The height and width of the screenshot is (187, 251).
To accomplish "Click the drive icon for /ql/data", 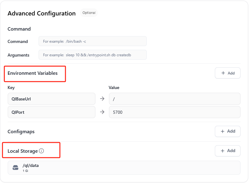I will click(15, 168).
